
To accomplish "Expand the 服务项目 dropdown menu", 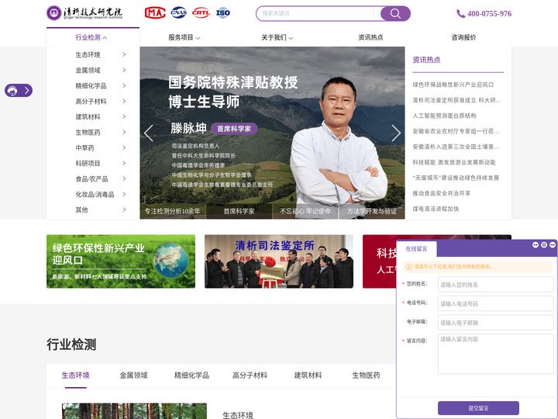I will coord(184,37).
